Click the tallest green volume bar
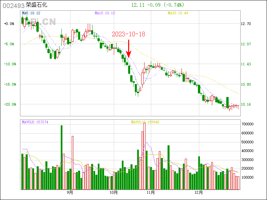The height and width of the screenshot is (200, 267). 61,157
